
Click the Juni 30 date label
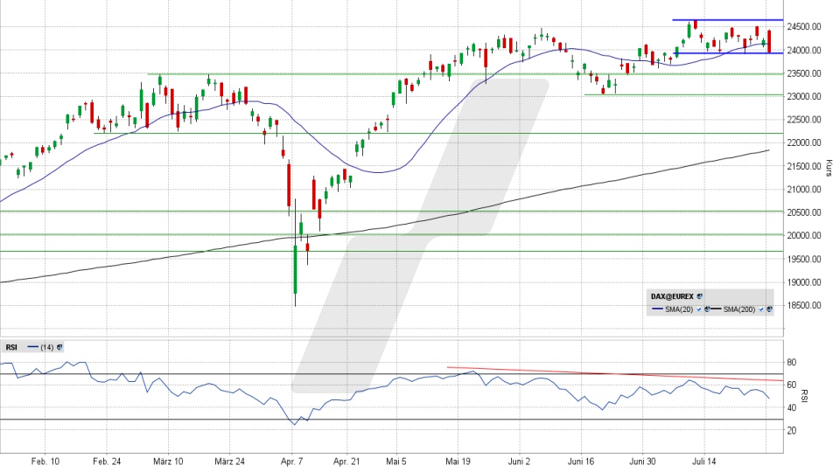[x=642, y=462]
